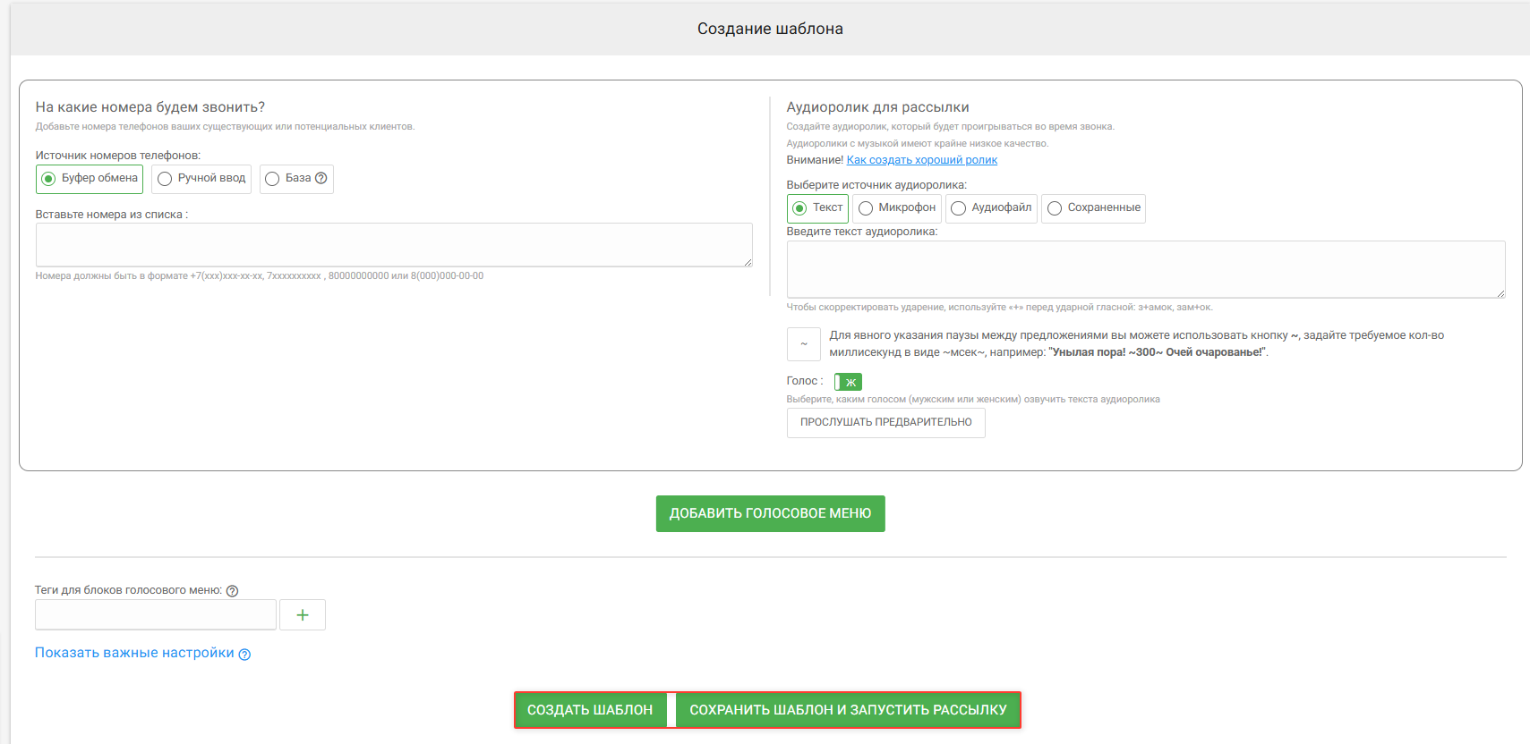This screenshot has width=1530, height=744.
Task: Click ДОБАВИТЬ ГОЛОСОВОЕ МЕНЮ button
Action: [771, 514]
